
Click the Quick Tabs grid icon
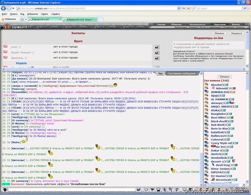pyautogui.click(x=22, y=19)
